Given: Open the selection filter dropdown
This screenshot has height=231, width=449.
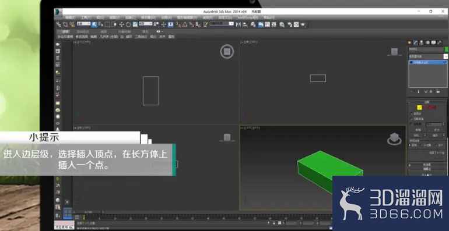Looking at the screenshot, I should pos(83,24).
